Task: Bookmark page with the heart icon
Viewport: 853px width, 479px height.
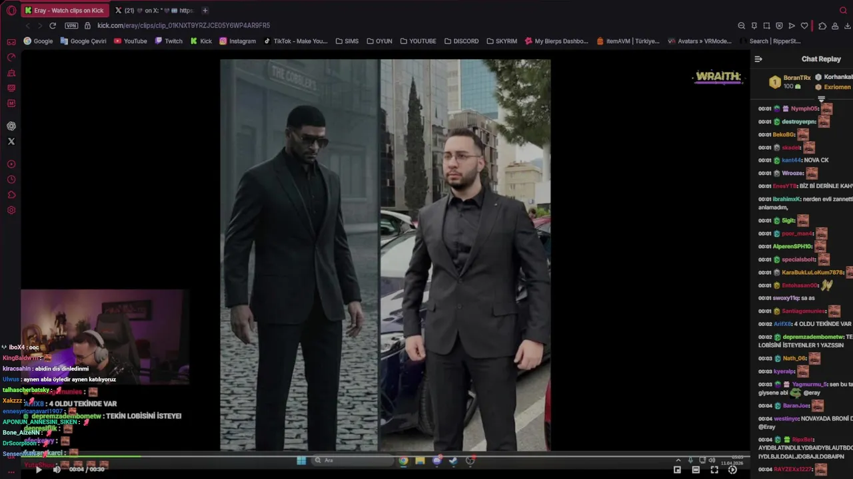Action: tap(804, 26)
